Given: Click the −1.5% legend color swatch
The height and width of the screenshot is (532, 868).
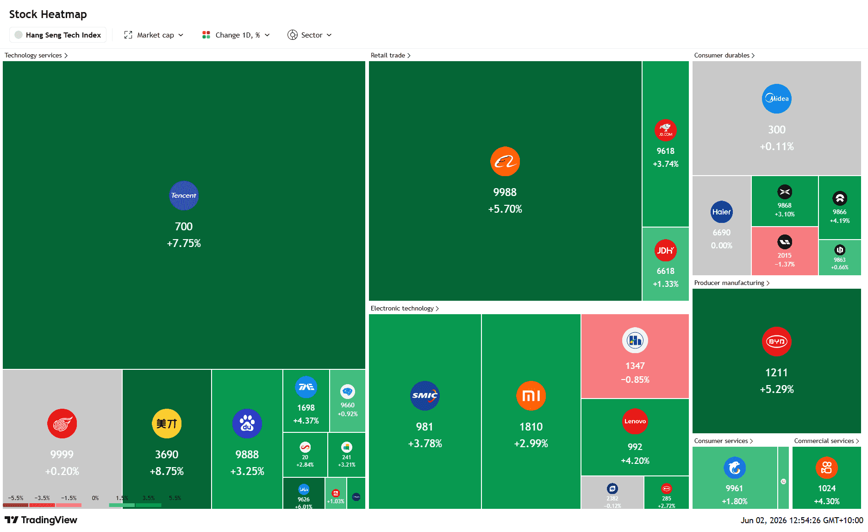Looking at the screenshot, I should pyautogui.click(x=69, y=505).
